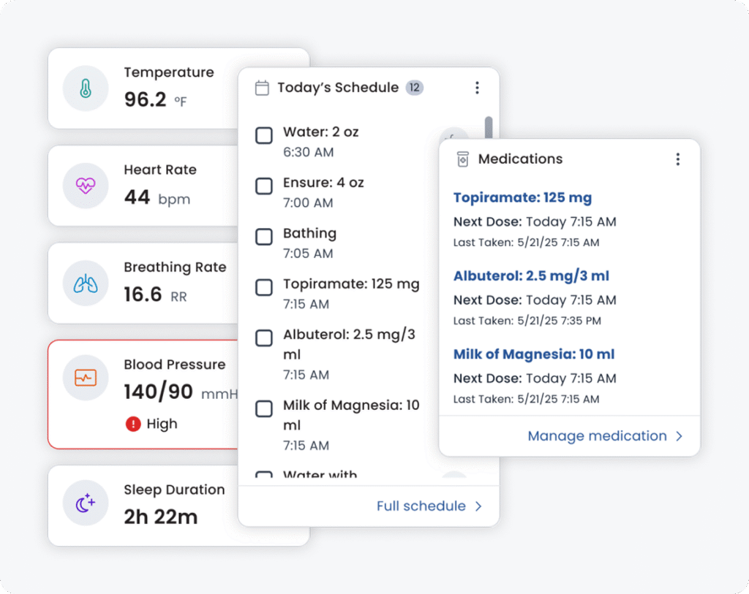Viewport: 749px width, 594px height.
Task: Click the Heart Rate heart icon
Action: tap(86, 186)
